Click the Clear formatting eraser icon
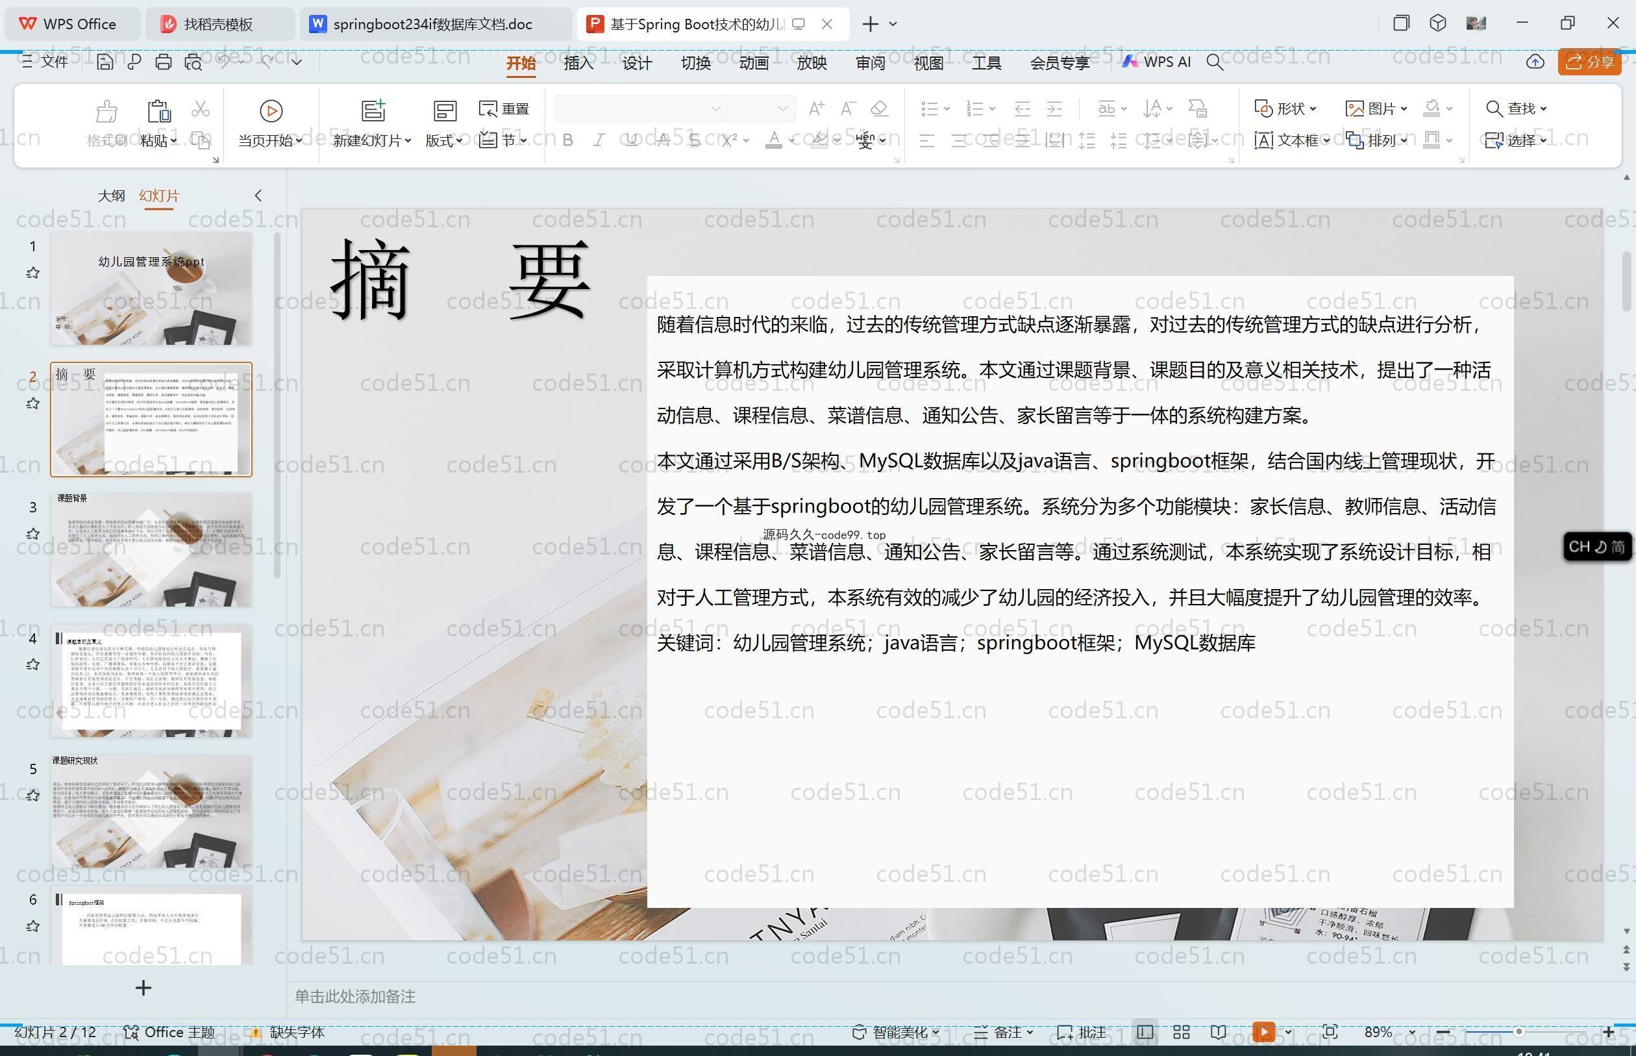The height and width of the screenshot is (1056, 1636). pos(879,108)
